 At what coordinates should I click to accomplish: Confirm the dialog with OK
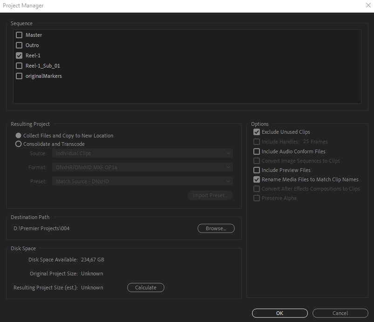point(279,313)
